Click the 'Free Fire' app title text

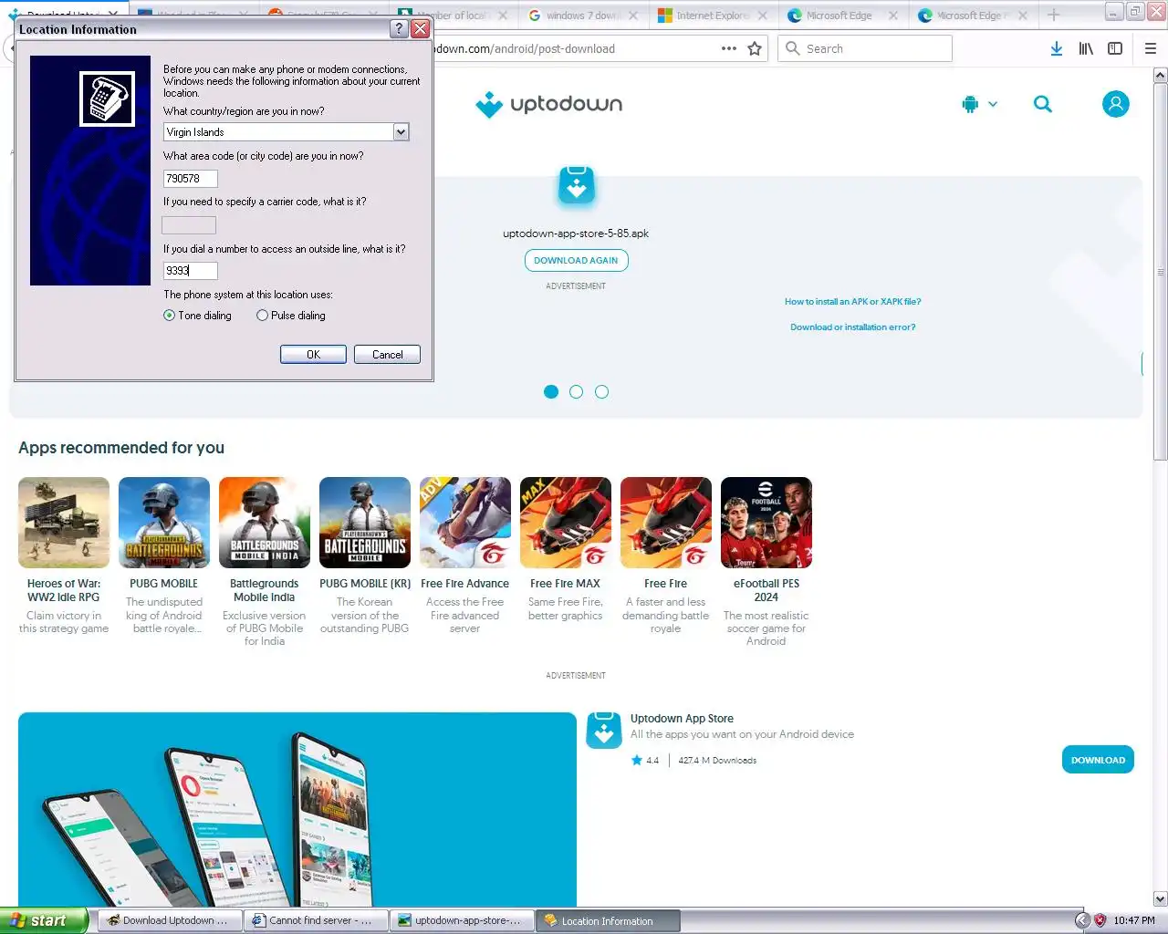tap(666, 584)
